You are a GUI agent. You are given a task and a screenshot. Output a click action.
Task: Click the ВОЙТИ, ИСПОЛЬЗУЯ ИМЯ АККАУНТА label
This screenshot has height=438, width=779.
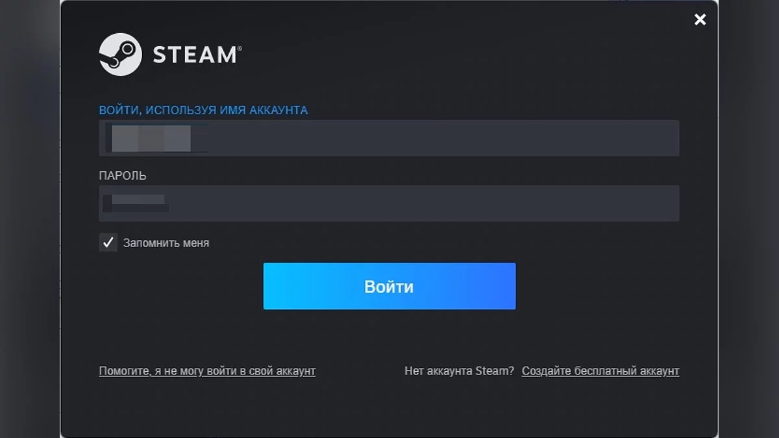pos(203,110)
